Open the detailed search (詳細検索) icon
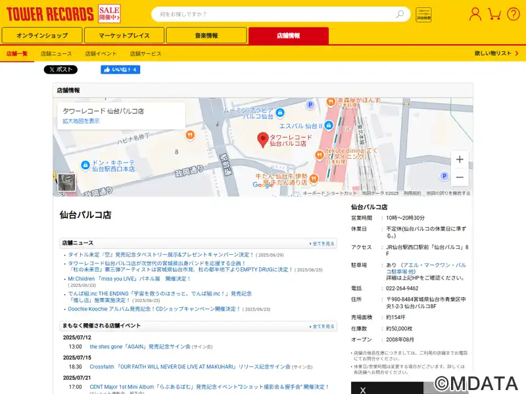This screenshot has height=394, width=526. [x=423, y=14]
